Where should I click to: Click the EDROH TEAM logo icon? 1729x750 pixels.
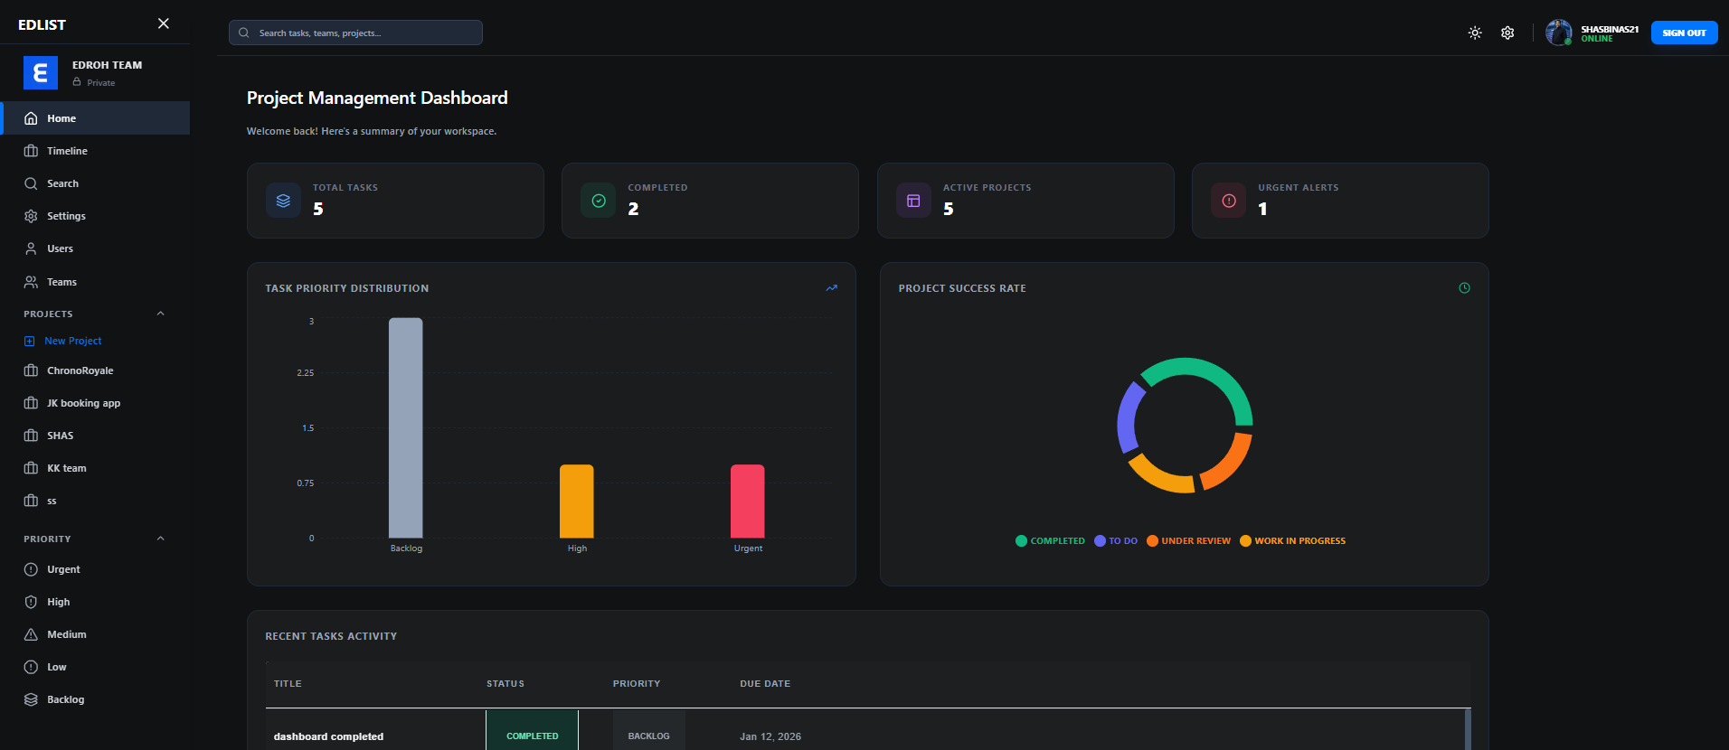coord(41,73)
